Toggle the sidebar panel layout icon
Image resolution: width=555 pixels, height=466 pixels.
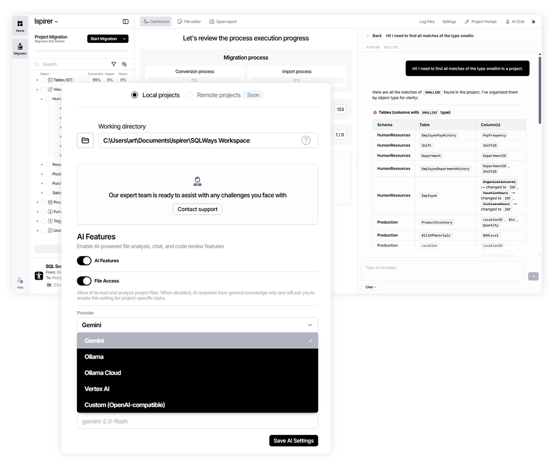pos(125,21)
